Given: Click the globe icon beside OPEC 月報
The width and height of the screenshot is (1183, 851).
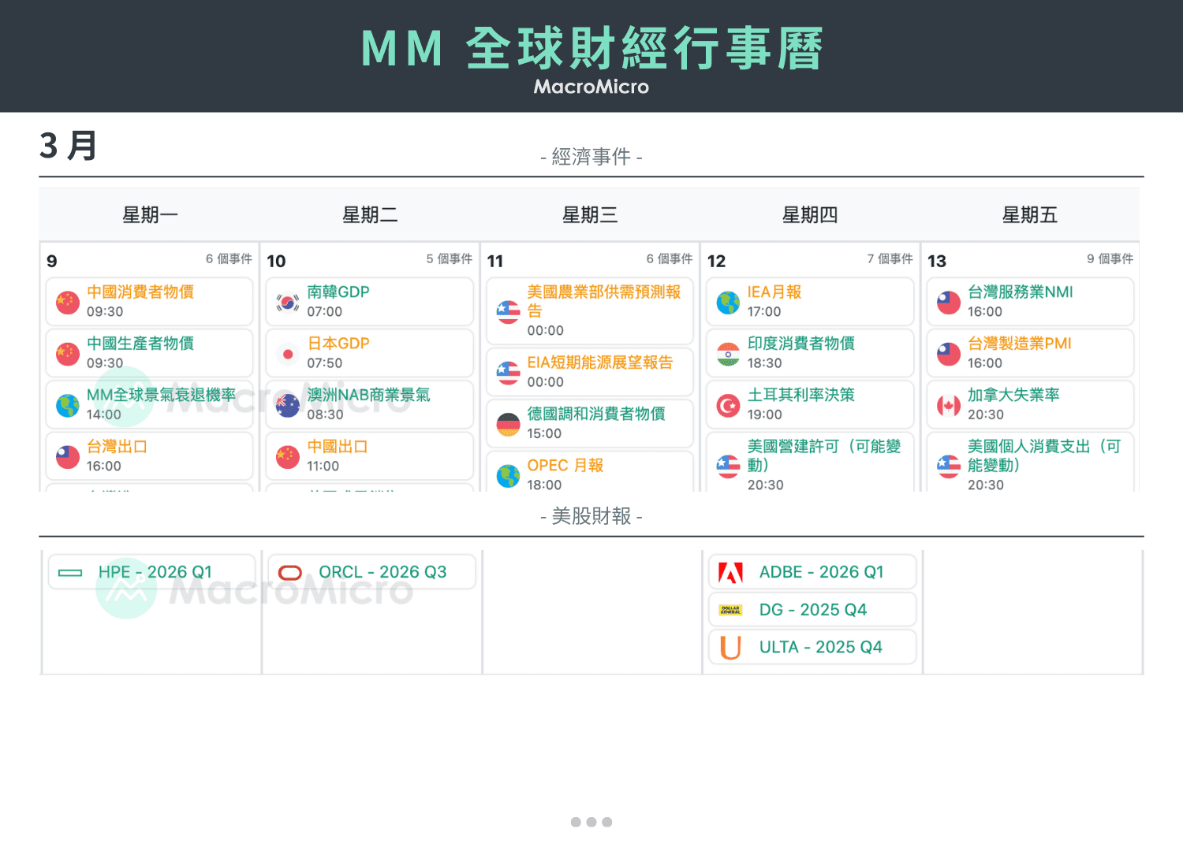Looking at the screenshot, I should click(508, 475).
